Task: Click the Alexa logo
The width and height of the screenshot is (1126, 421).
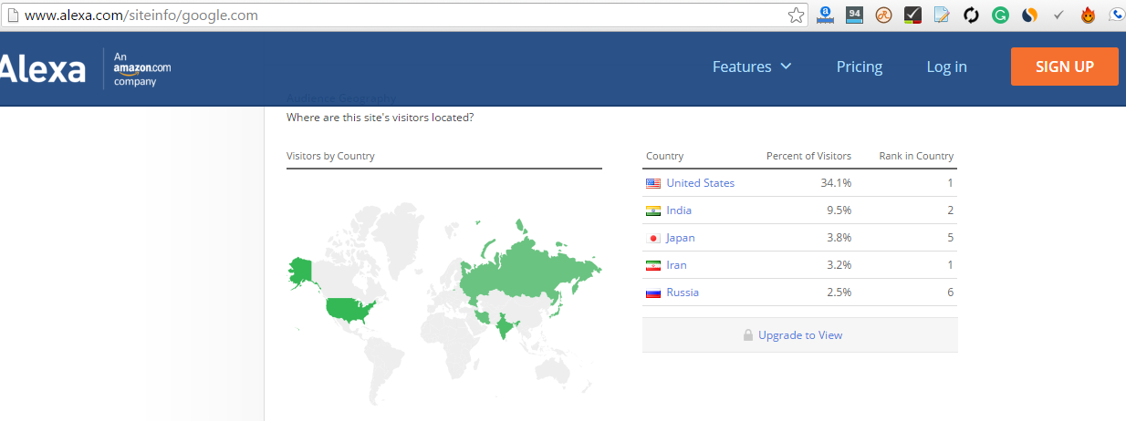Action: point(43,69)
